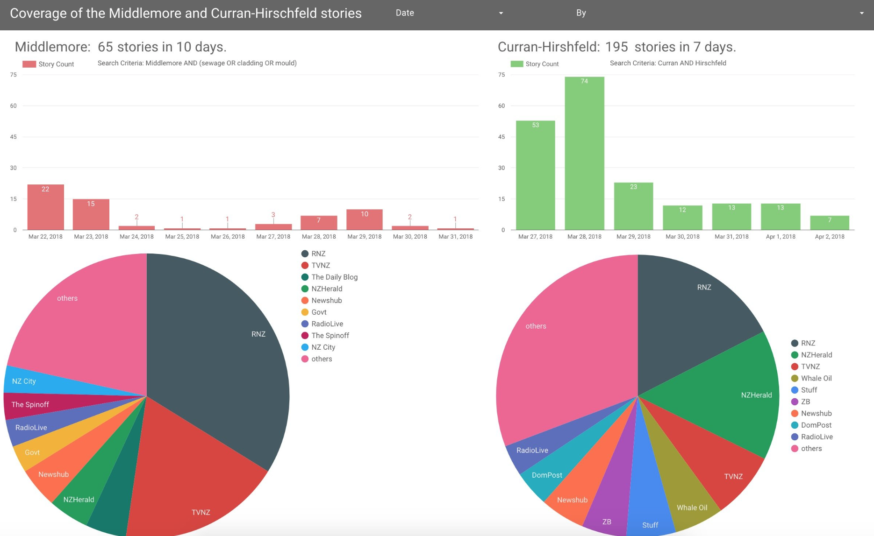Select The Spinoff label in left legend
The height and width of the screenshot is (536, 874).
[x=330, y=335]
